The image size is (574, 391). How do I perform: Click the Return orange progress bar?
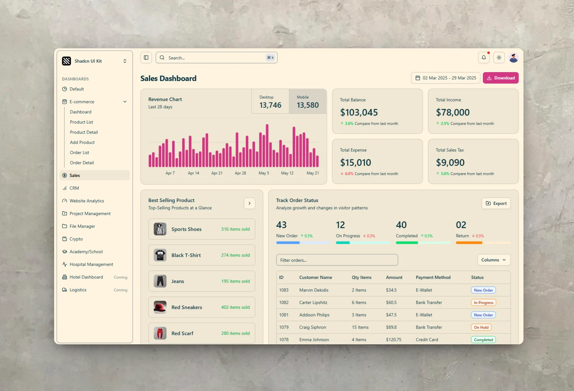pyautogui.click(x=483, y=242)
